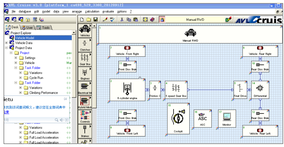The height and width of the screenshot is (147, 284).
Task: Select the Hybrid Modules component palette
Action: 85,103
